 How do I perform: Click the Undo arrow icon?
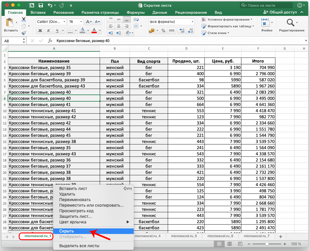[x=50, y=5]
